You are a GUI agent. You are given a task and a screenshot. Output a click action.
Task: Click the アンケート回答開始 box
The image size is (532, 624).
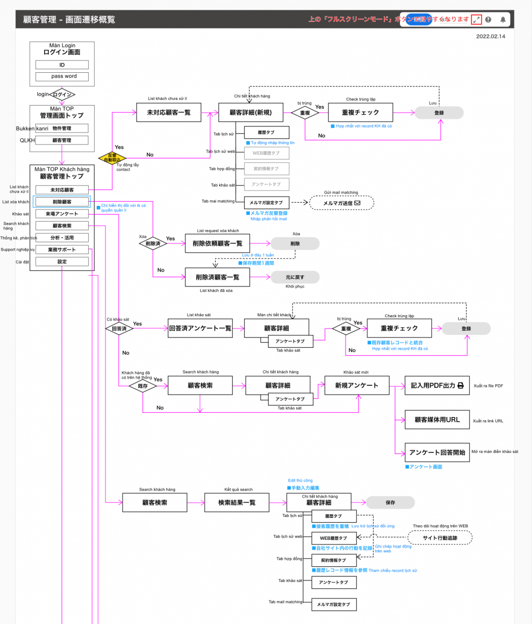[437, 452]
